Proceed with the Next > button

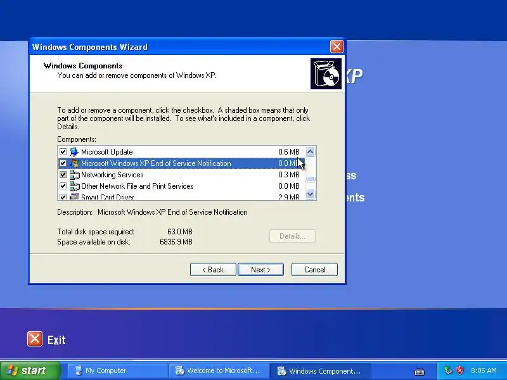(260, 270)
